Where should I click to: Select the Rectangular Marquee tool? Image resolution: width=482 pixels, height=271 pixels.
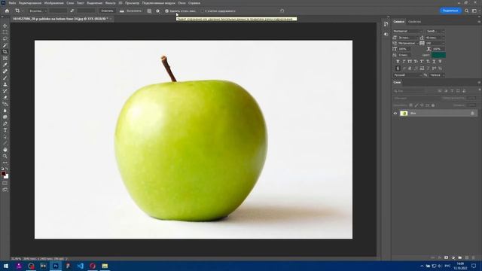pyautogui.click(x=5, y=32)
